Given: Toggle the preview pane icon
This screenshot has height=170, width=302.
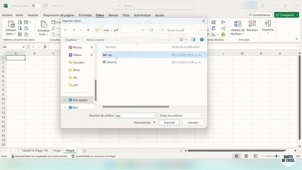Looking at the screenshot, I should (x=193, y=40).
